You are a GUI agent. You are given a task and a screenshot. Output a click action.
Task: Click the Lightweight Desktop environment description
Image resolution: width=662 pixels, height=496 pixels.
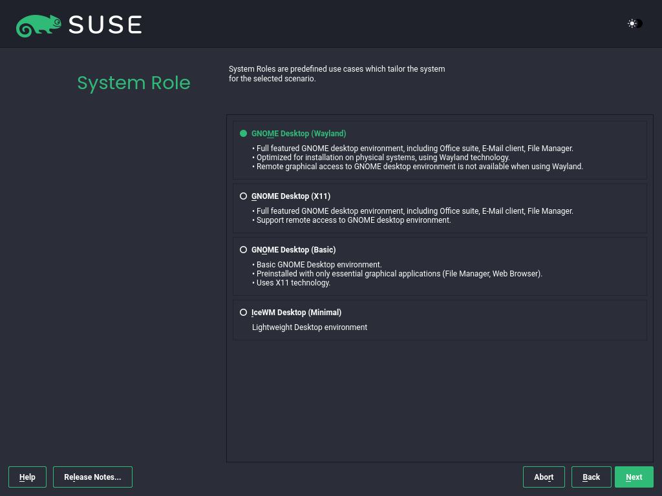point(310,327)
